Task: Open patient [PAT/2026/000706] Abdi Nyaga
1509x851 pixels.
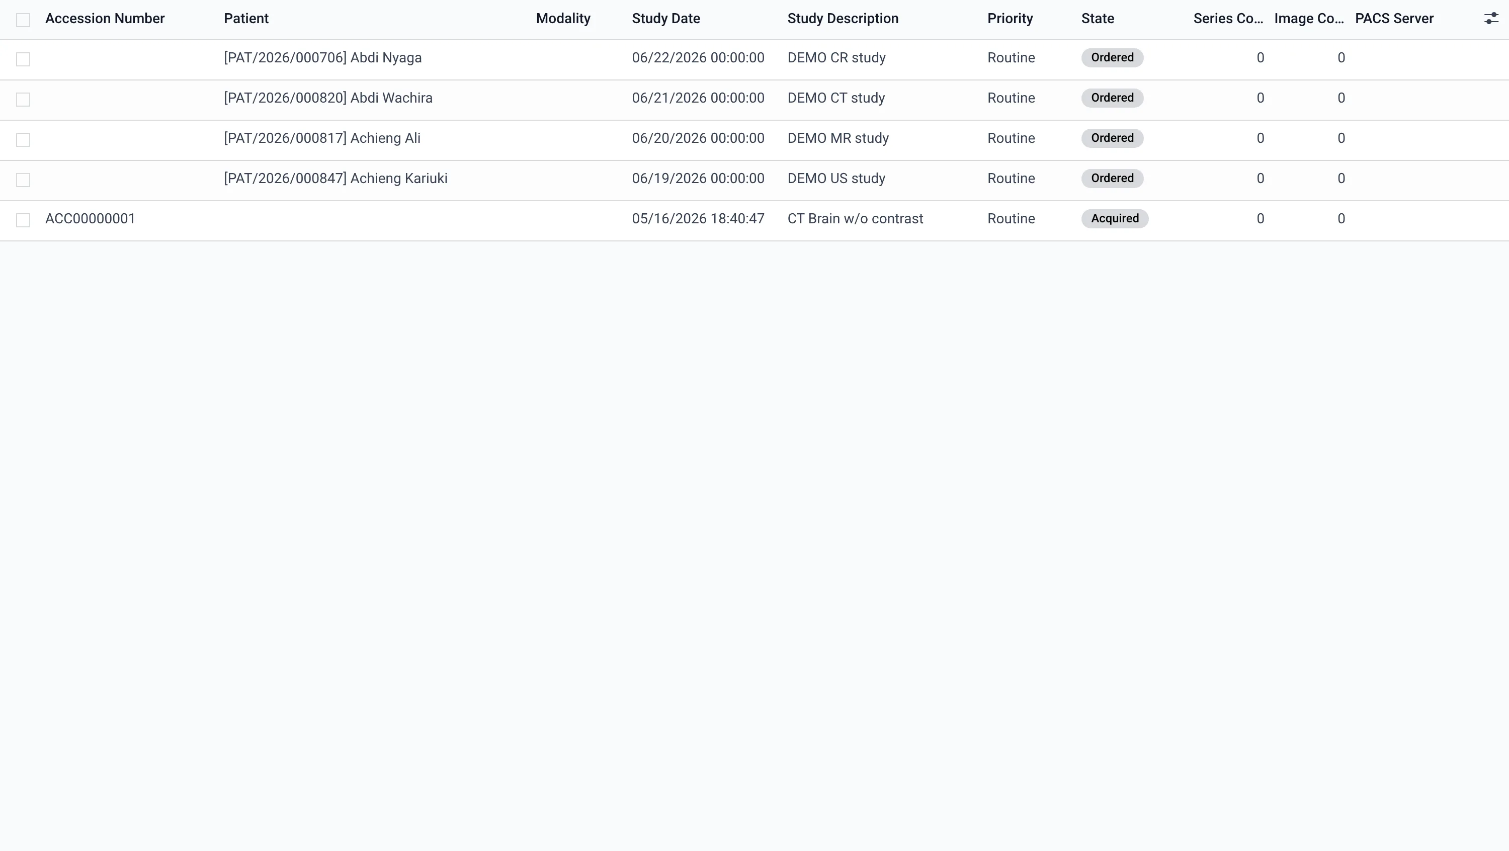Action: tap(322, 58)
